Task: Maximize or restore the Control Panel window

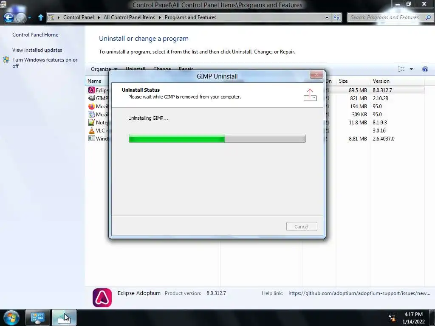Action: [x=409, y=4]
